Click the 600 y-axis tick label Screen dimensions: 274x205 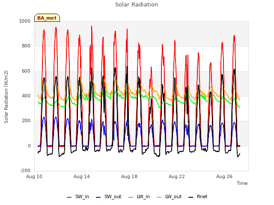coord(26,71)
